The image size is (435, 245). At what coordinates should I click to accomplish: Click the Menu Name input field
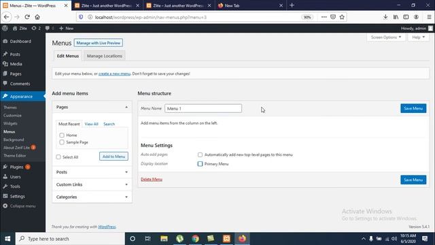(203, 108)
